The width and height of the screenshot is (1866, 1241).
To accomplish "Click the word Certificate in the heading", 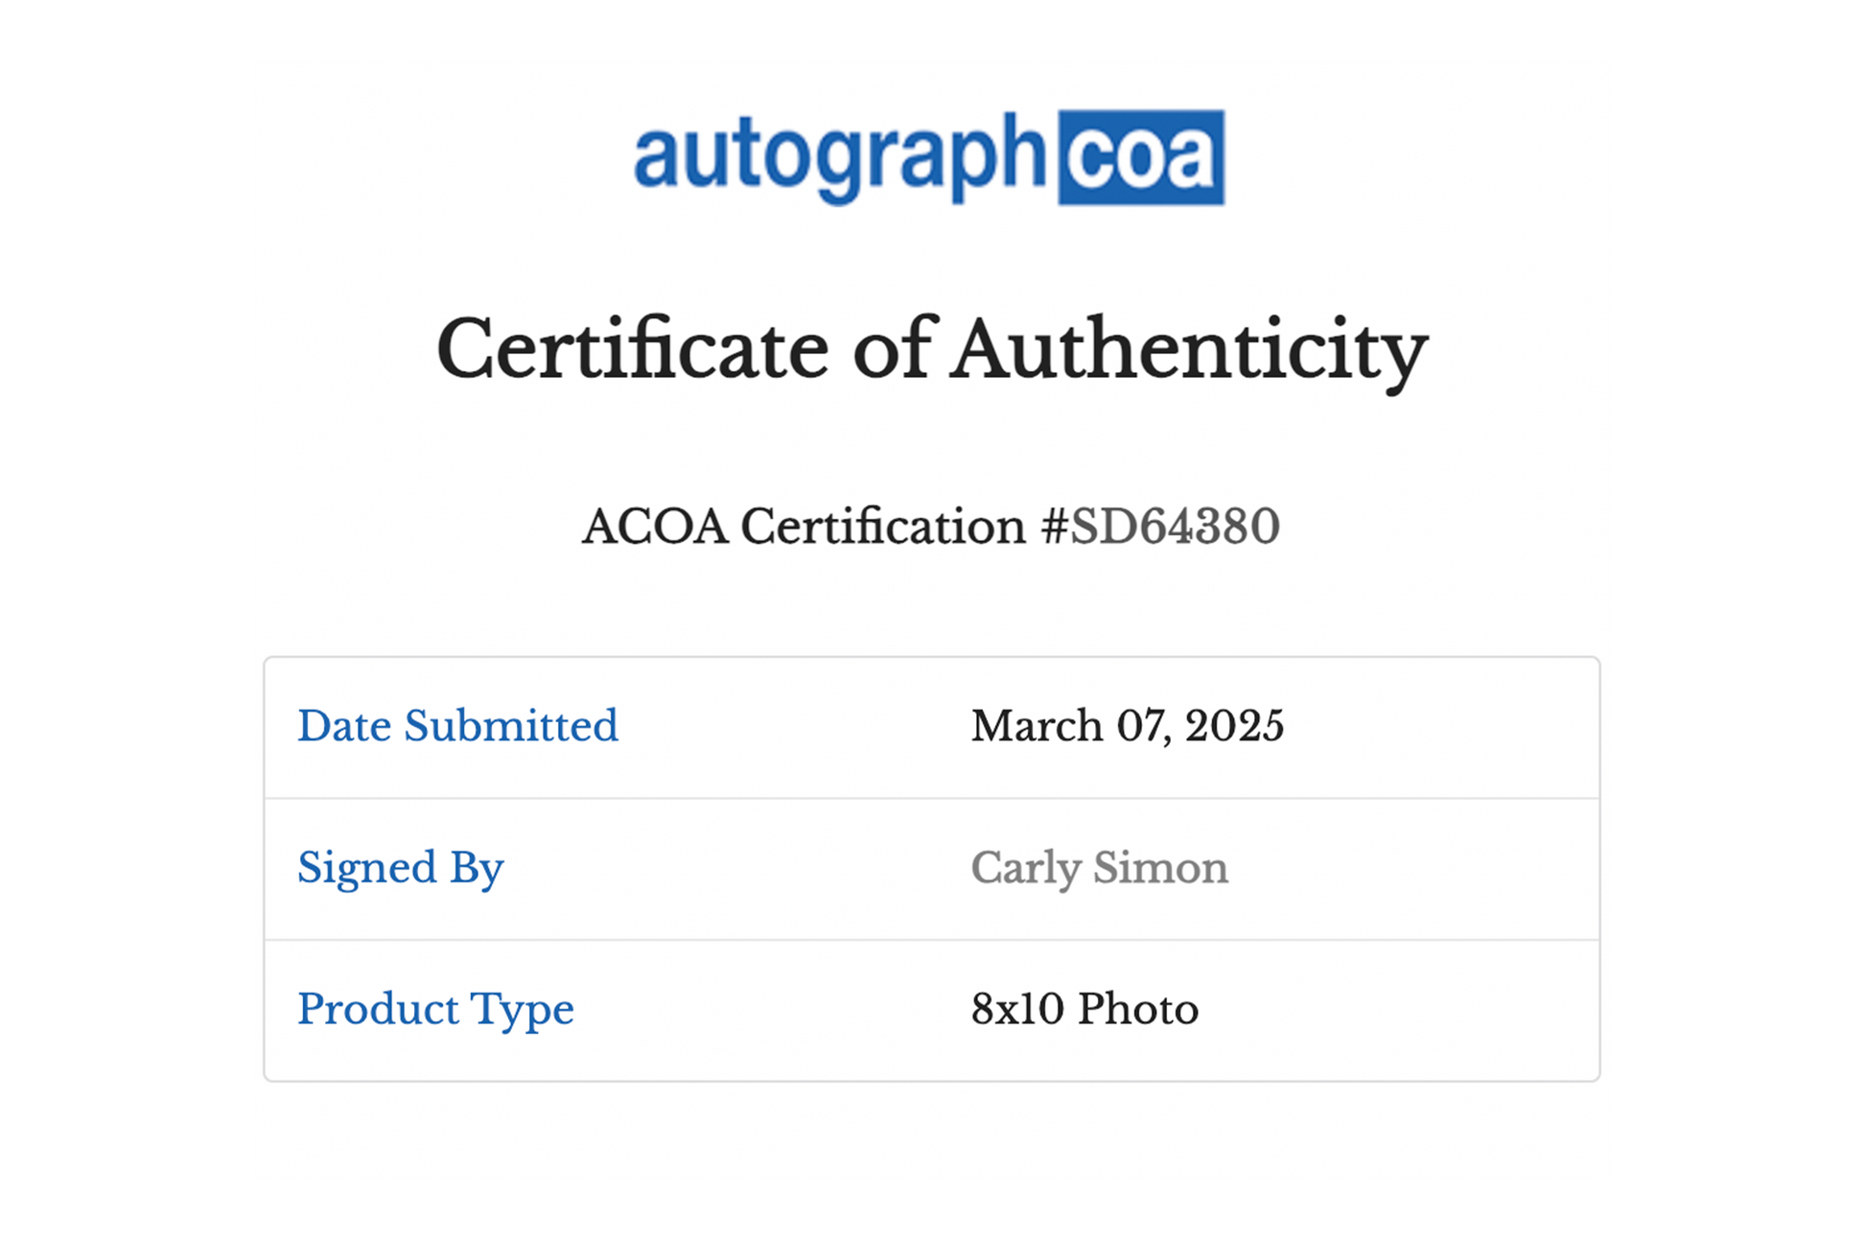I will [x=632, y=350].
